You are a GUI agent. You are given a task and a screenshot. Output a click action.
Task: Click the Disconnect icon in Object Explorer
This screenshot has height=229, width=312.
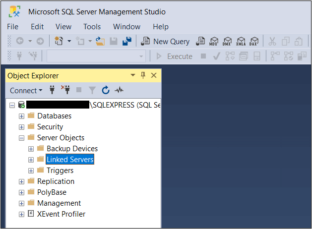pyautogui.click(x=65, y=90)
